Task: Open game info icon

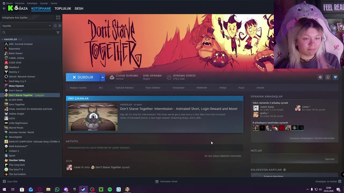Action: click(x=328, y=77)
